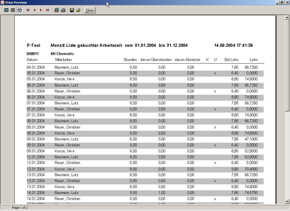
Task: Click the 'KH Chemnitz' group heading
Action: (x=62, y=54)
